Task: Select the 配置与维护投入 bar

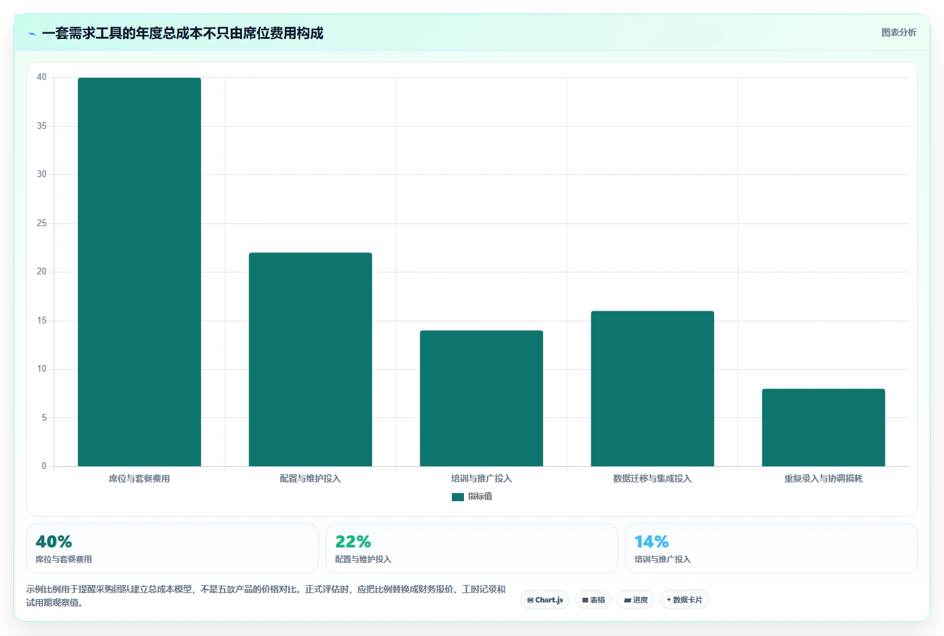Action: tap(310, 360)
